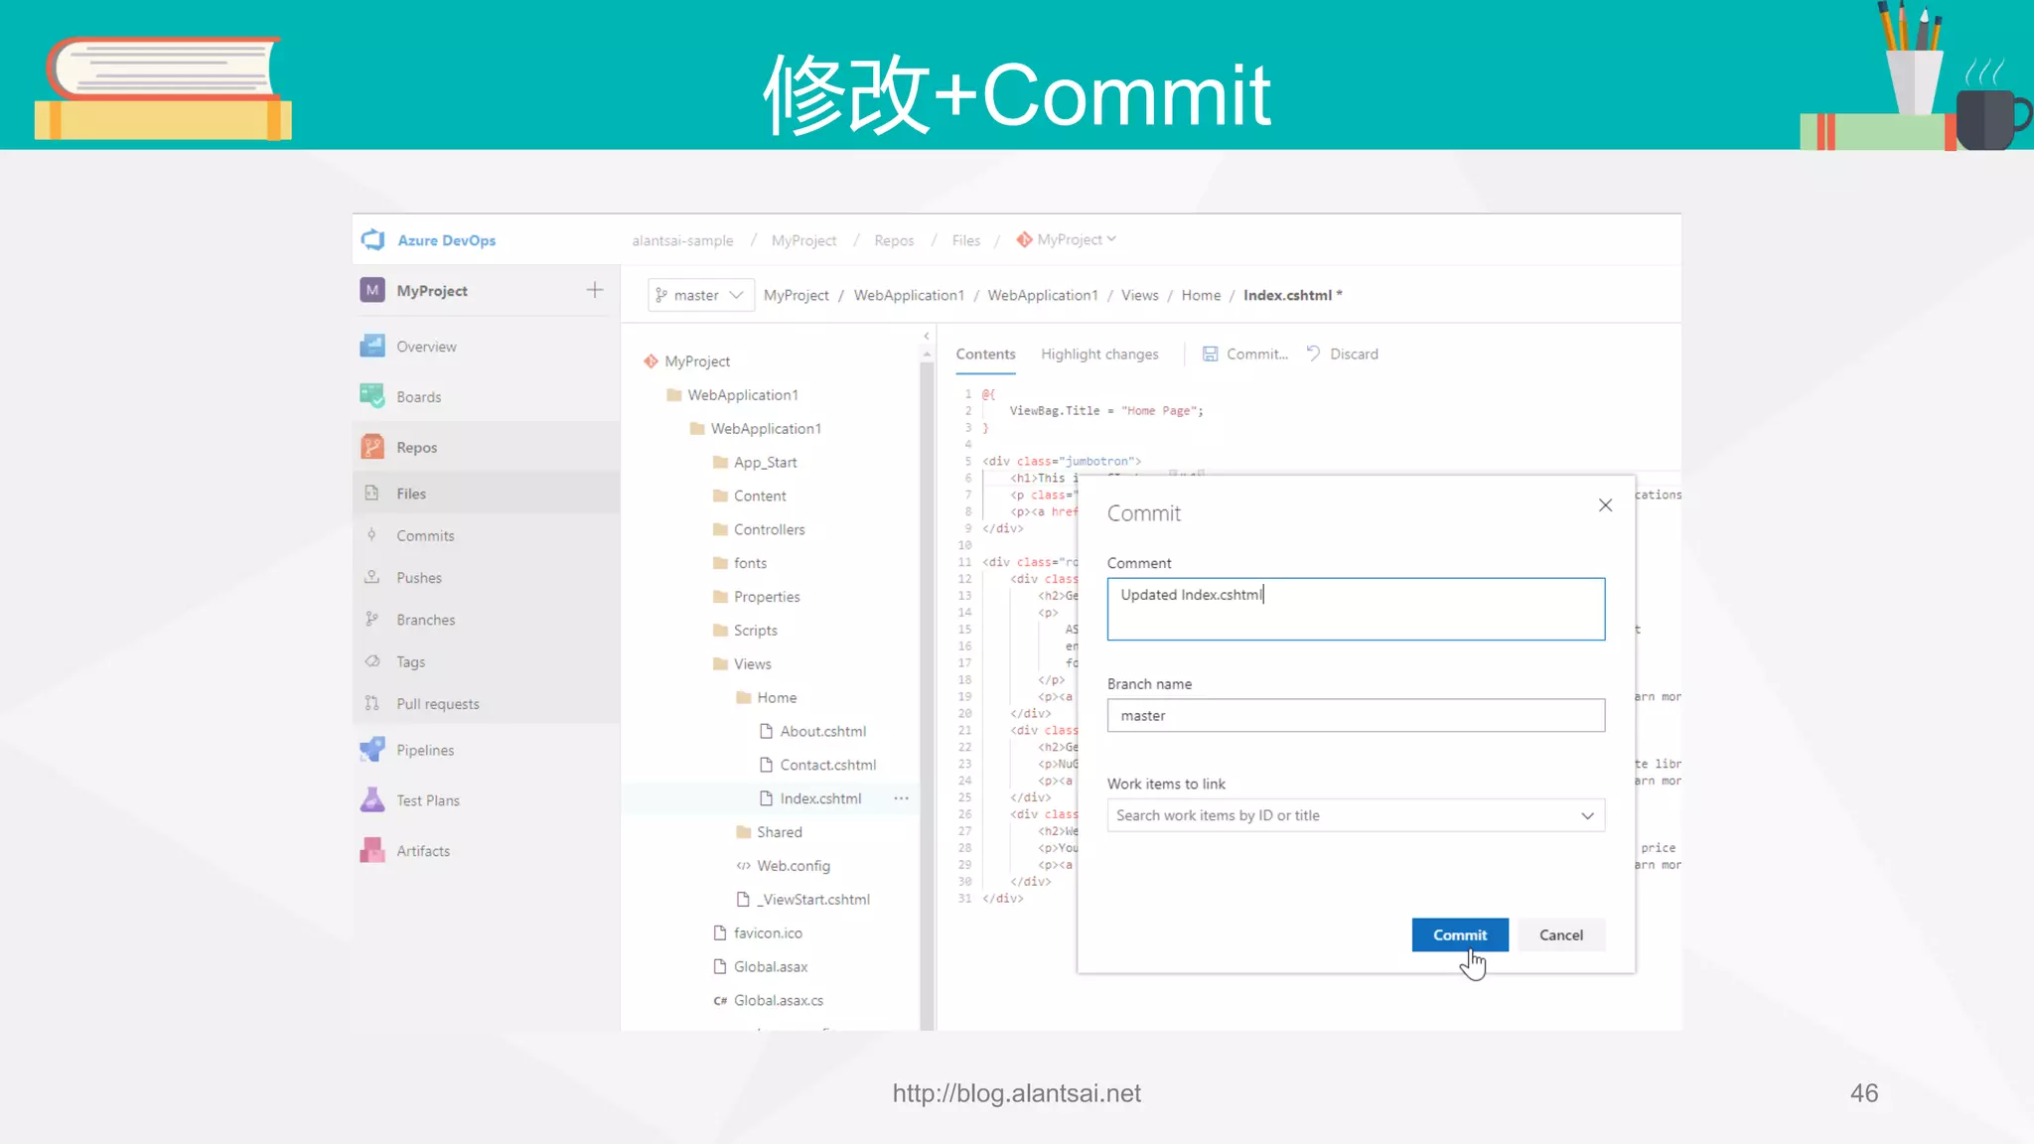Image resolution: width=2034 pixels, height=1144 pixels.
Task: Click the Comment text field
Action: coord(1356,609)
